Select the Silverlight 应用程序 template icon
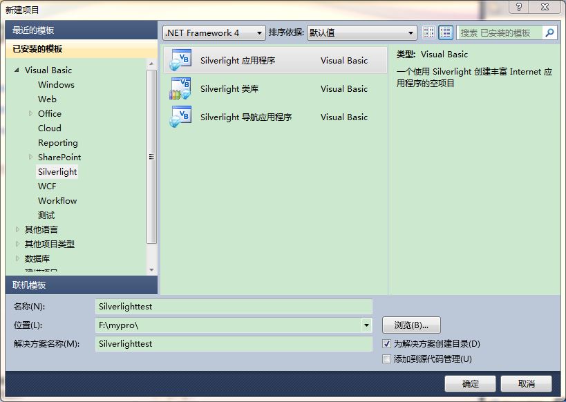The width and height of the screenshot is (566, 402). (180, 59)
